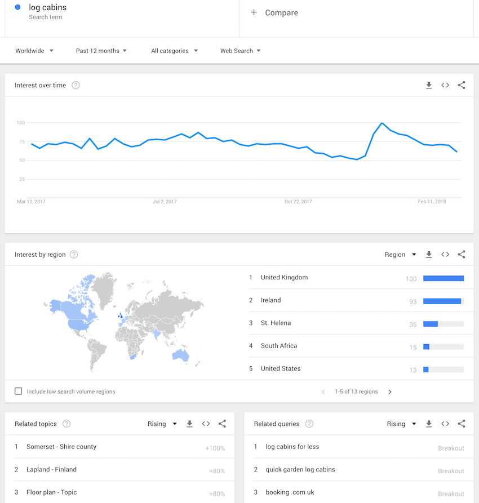Share the Interest over time chart
Image resolution: width=479 pixels, height=503 pixels.
tap(462, 86)
